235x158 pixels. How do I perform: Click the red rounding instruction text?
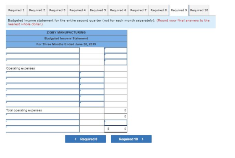[109, 22]
